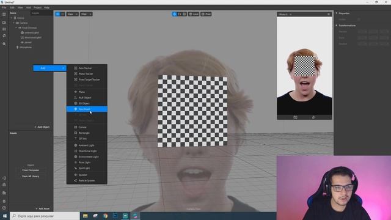
Task: Open the File menu
Action: click(4, 7)
